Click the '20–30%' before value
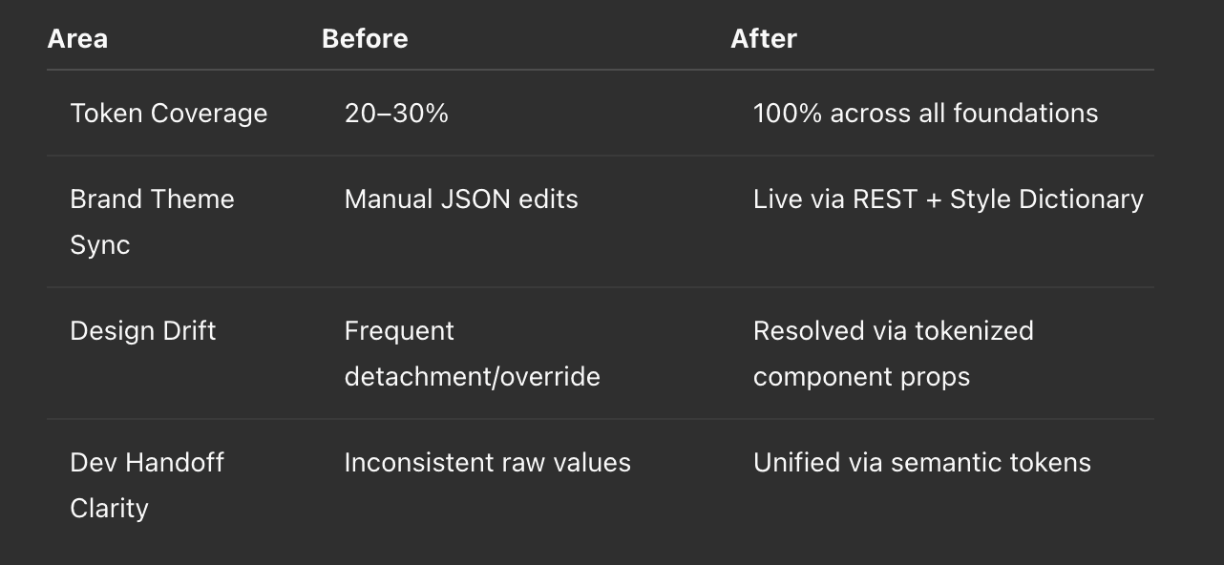The width and height of the screenshot is (1224, 565). [x=396, y=114]
